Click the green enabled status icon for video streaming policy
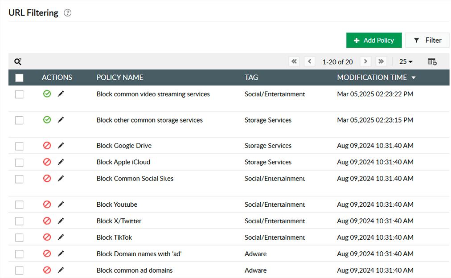Viewport: 451px width, 278px height. click(x=47, y=94)
